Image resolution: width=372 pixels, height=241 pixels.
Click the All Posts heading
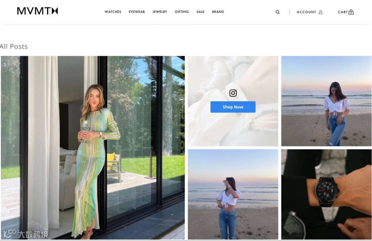pos(14,46)
